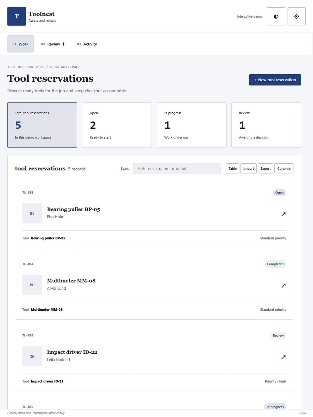Click the MU avatar tile
313x417 pixels.
[x=32, y=285]
